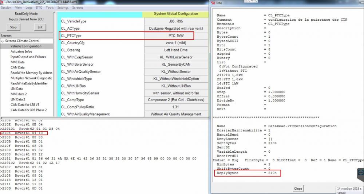
Task: Close the Info dialog with Close button
Action: coord(298,189)
